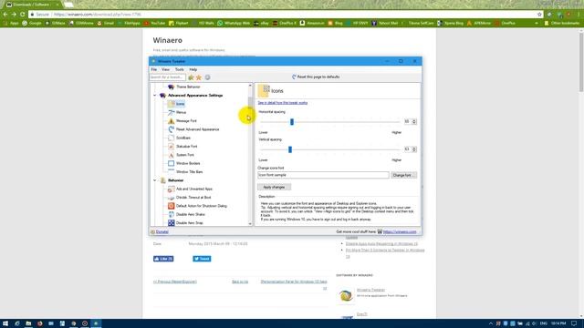The height and width of the screenshot is (328, 584).
Task: Open the Disable Aero Shake icon
Action: coord(171,215)
